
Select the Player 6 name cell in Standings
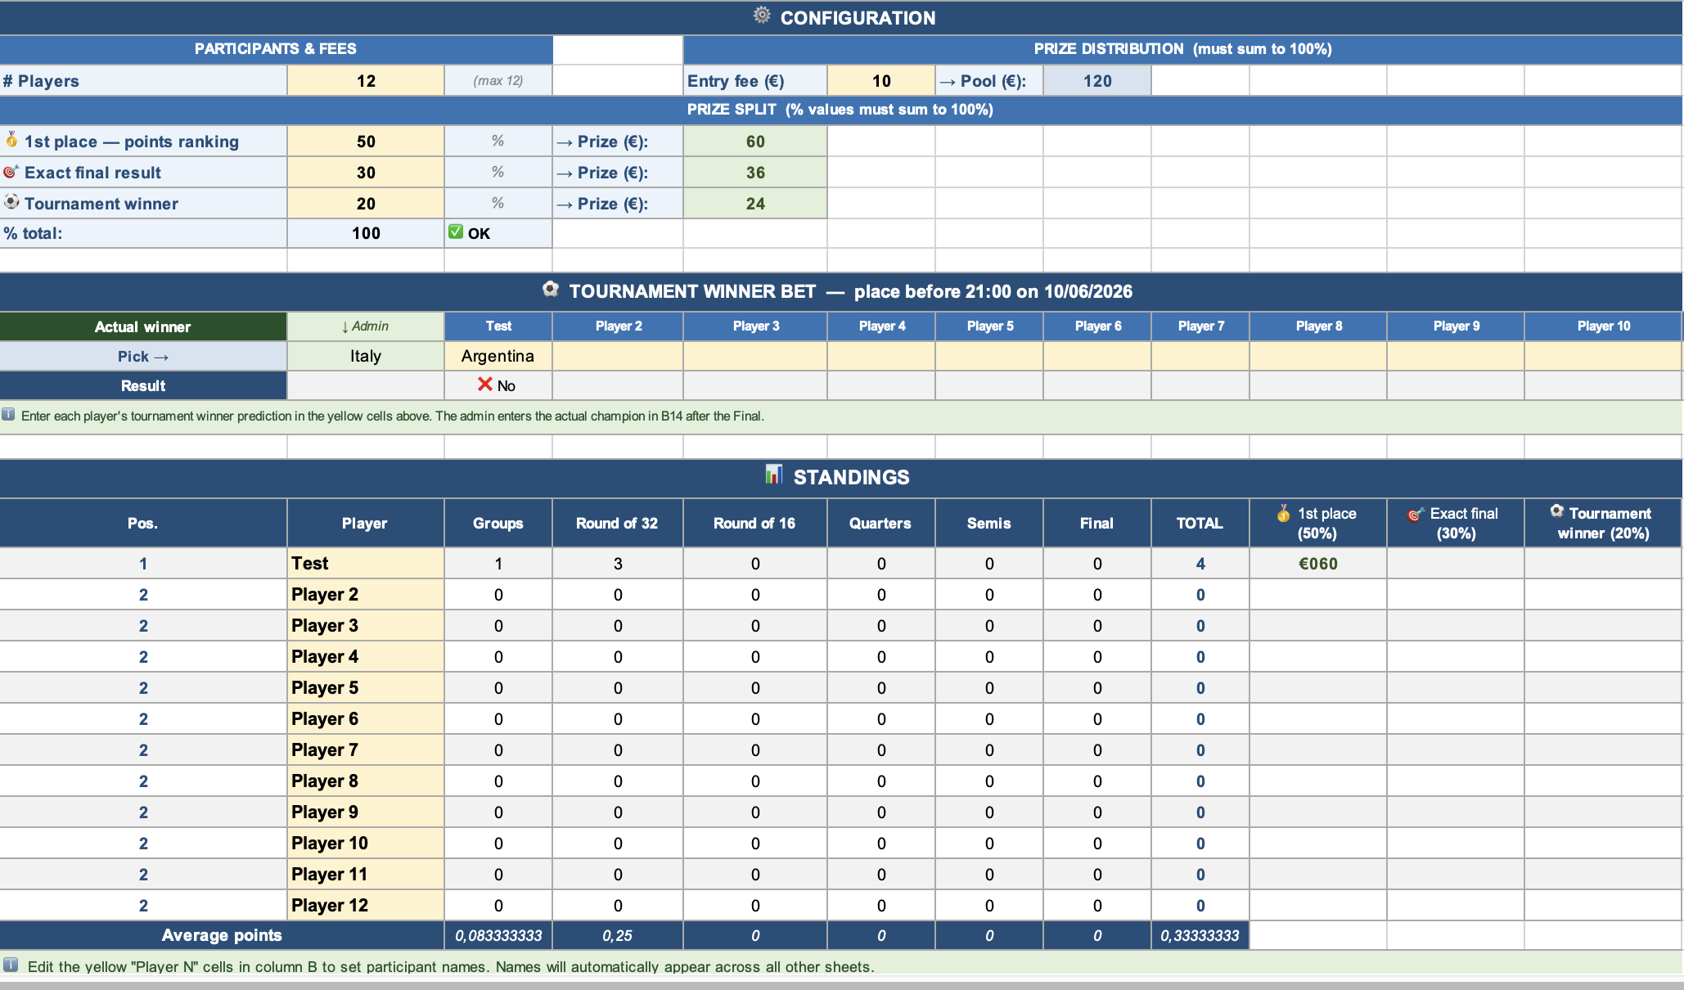tap(366, 719)
